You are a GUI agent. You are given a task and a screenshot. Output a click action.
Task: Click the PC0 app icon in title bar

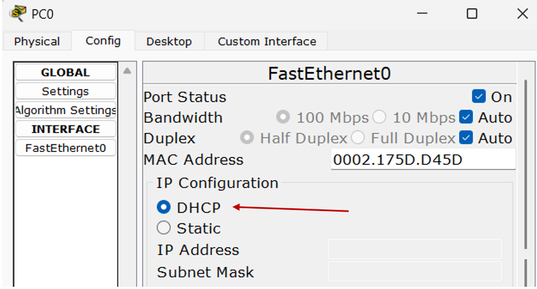tap(18, 13)
